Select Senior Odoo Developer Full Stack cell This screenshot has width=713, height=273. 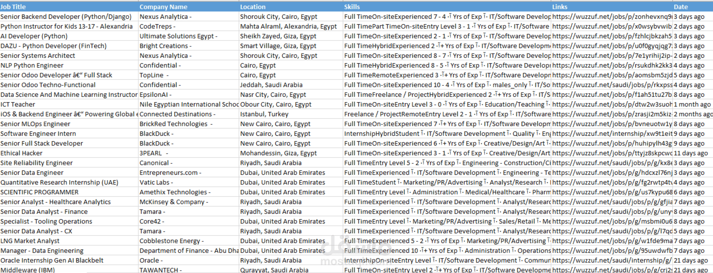coord(69,75)
